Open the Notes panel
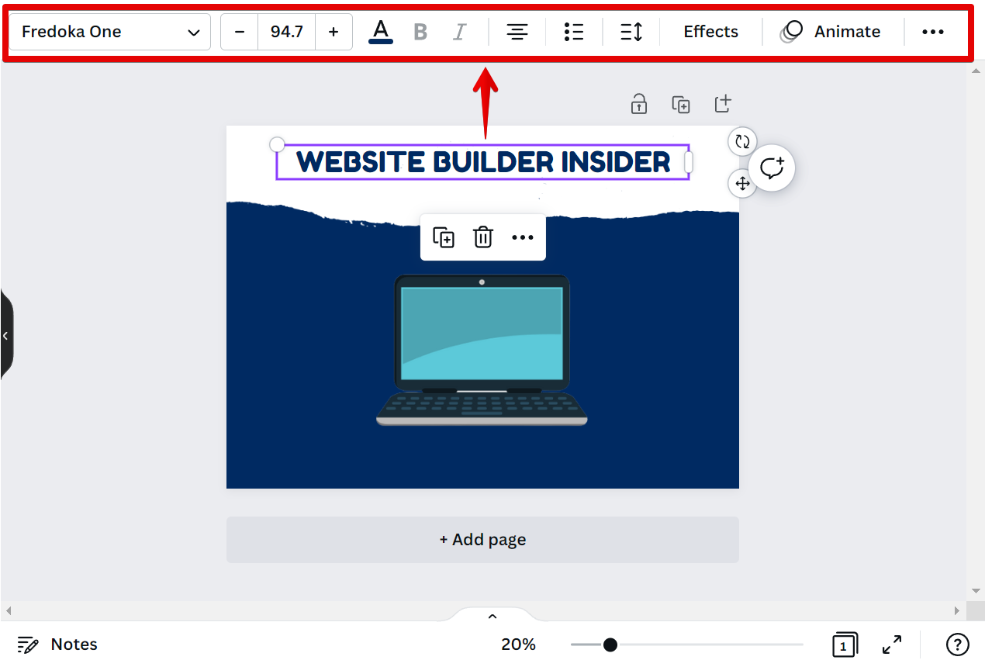Screen dimensions: 985x667 [57, 645]
